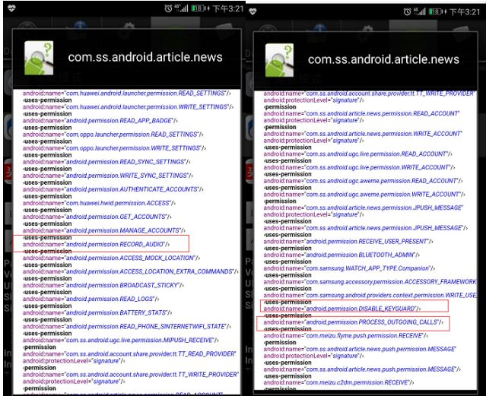Select the ACCESS_LOCATION_EXTRA_COMMANDS line
486x396 pixels.
click(131, 271)
